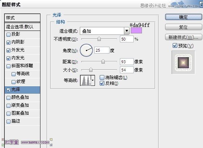This screenshot has width=203, height=148.
Task: Click the 大小 size slider handle
Action: (x=91, y=70)
